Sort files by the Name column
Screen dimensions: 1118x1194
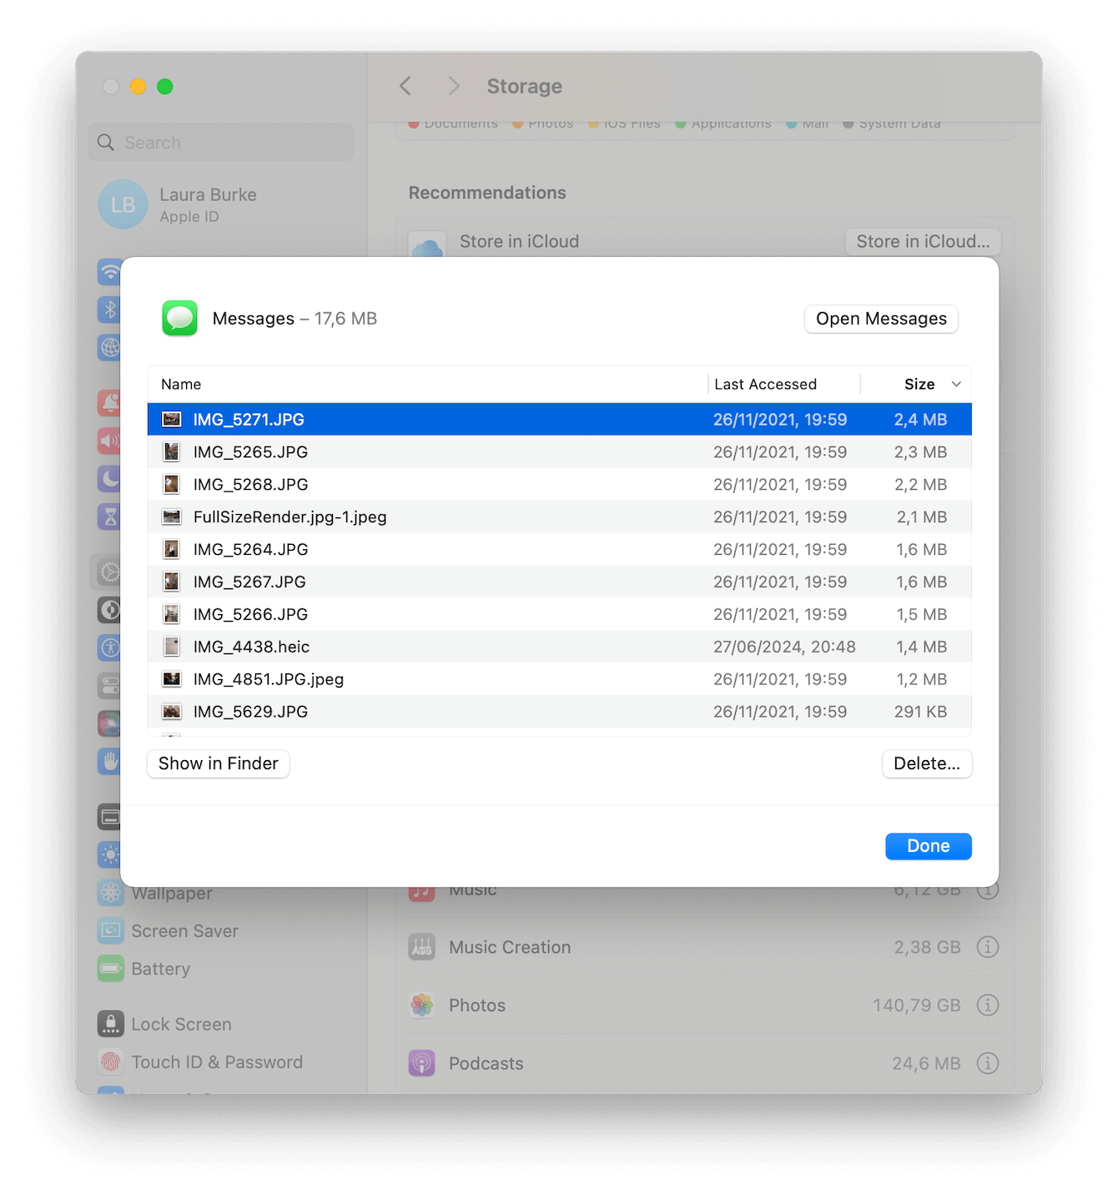pyautogui.click(x=181, y=384)
